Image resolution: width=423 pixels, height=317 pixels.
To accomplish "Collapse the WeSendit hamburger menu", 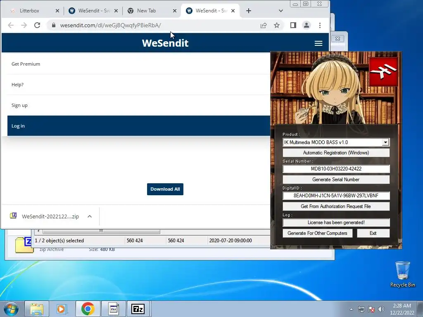I will (x=318, y=43).
